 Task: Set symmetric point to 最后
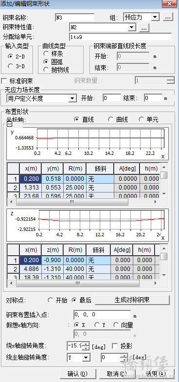pos(74,300)
